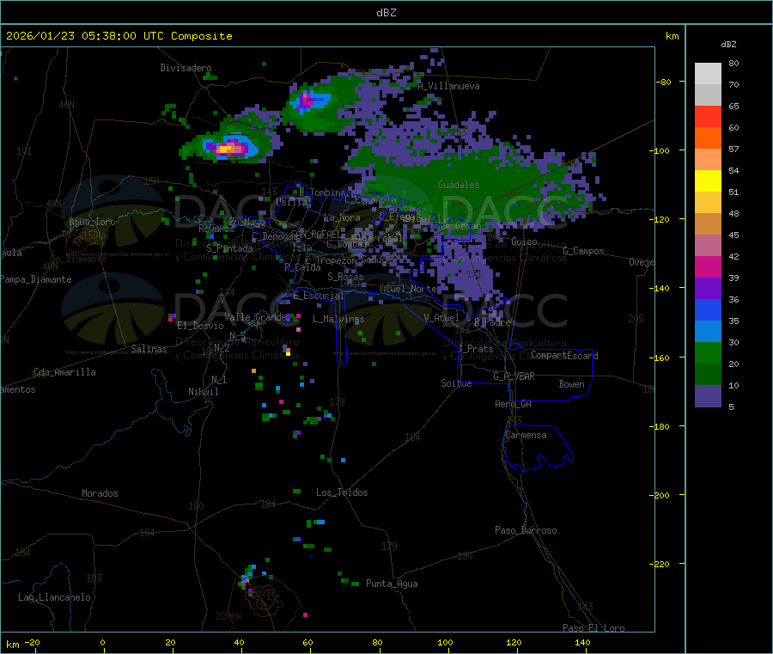Image resolution: width=773 pixels, height=654 pixels.
Task: Click the '100' km tick on bottom axis
Action: point(445,642)
